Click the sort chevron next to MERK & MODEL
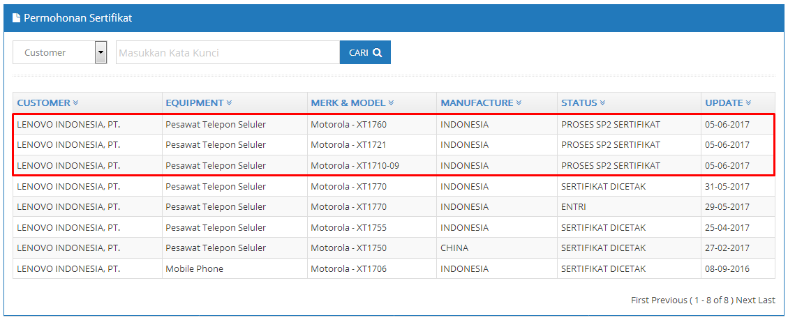The image size is (788, 320). pyautogui.click(x=391, y=103)
